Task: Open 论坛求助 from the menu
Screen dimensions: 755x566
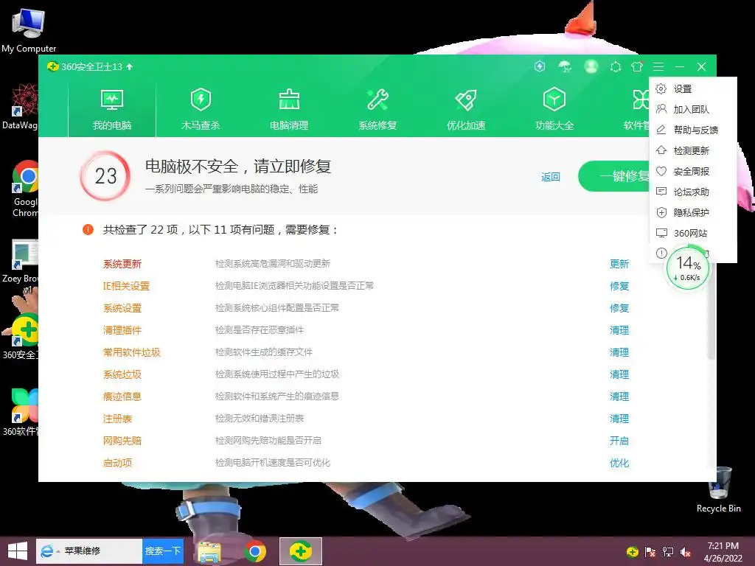Action: click(x=693, y=192)
